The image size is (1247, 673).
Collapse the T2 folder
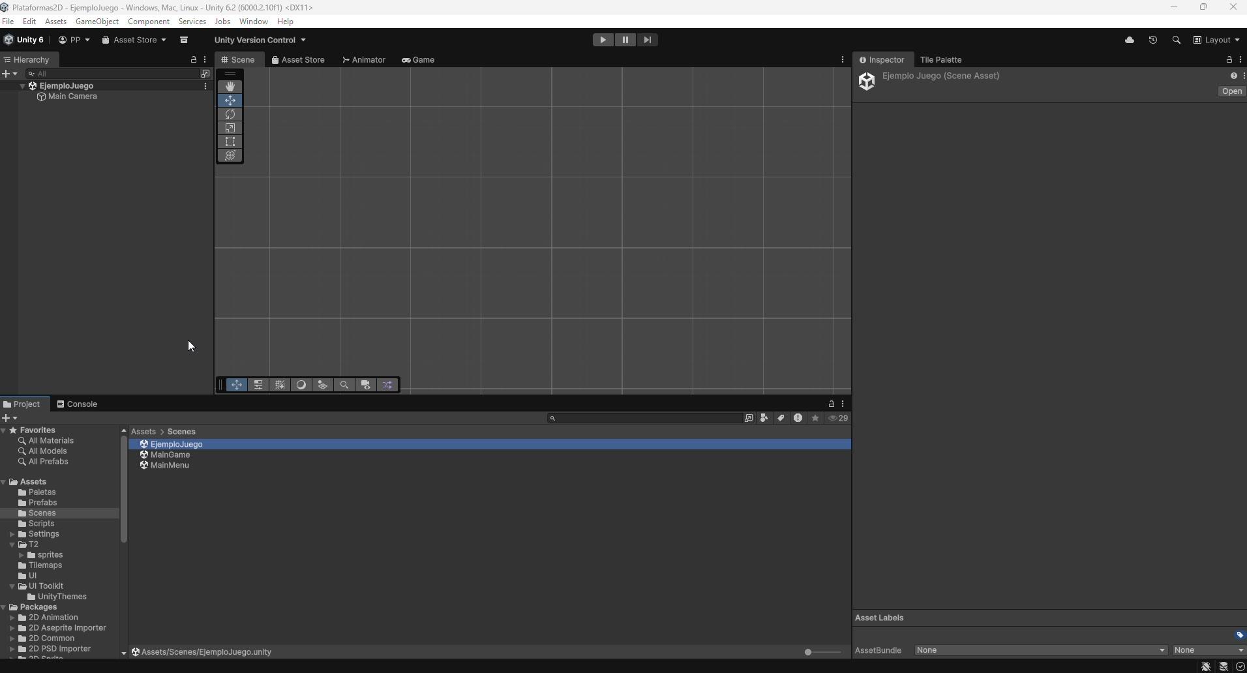tap(12, 545)
